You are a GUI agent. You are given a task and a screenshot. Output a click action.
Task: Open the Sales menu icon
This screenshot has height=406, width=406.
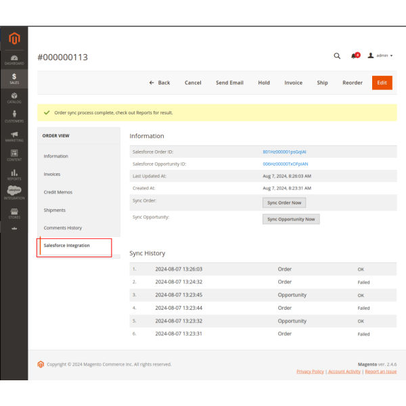pos(14,78)
